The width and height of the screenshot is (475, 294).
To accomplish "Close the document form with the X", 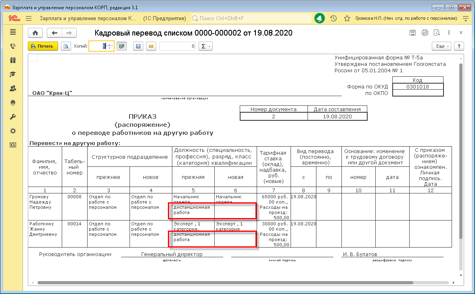I will tap(461, 33).
